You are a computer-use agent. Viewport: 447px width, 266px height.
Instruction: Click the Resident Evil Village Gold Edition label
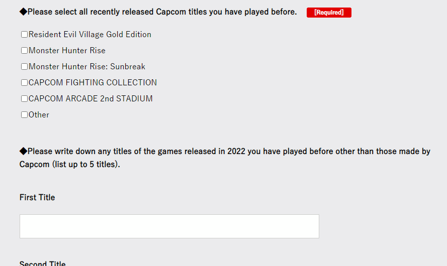[x=90, y=35]
